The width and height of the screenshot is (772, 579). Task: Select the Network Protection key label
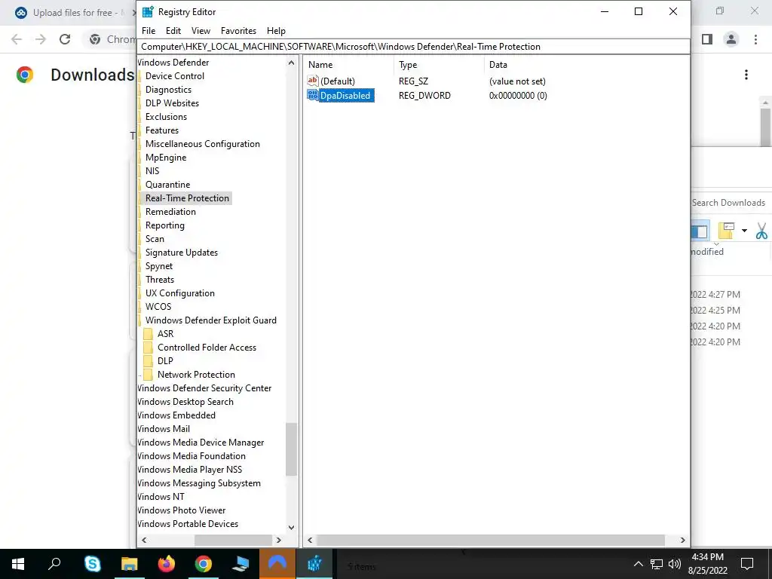click(x=197, y=375)
